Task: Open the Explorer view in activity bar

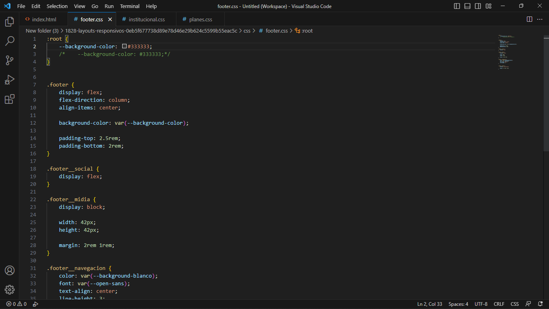Action: pos(10,22)
